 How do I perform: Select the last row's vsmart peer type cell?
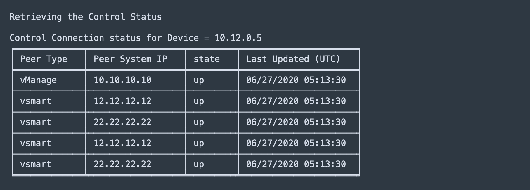click(36, 164)
